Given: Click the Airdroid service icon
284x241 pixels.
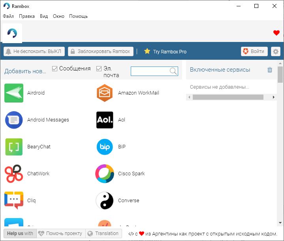Looking at the screenshot, I should [14, 93].
